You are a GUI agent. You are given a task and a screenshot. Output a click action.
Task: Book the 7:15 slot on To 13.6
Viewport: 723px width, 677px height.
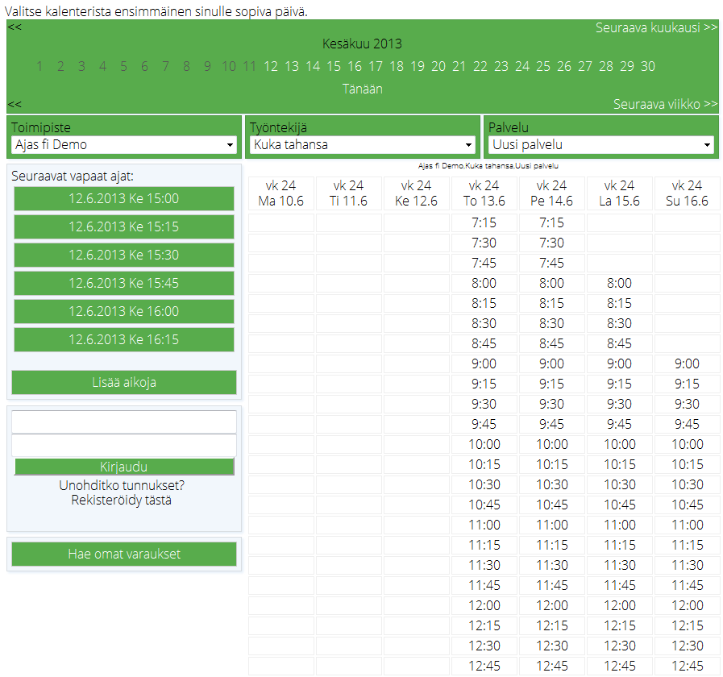tap(484, 222)
